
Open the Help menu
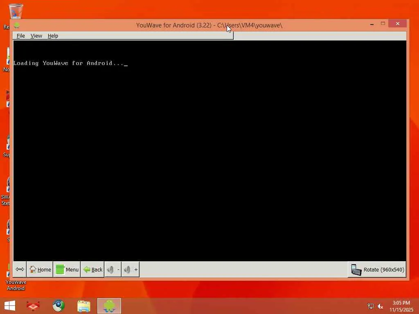pyautogui.click(x=53, y=36)
